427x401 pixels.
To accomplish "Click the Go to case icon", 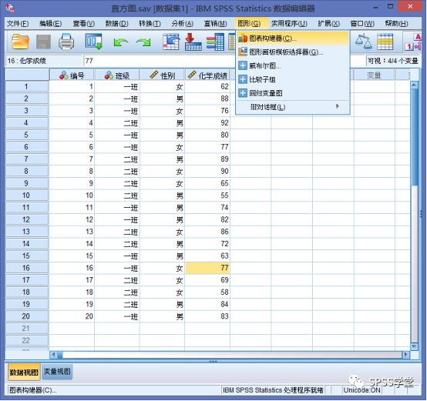I will click(171, 42).
